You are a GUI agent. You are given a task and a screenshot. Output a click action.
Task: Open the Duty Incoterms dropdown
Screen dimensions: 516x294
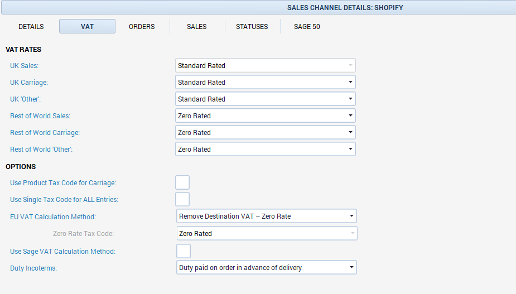click(351, 267)
